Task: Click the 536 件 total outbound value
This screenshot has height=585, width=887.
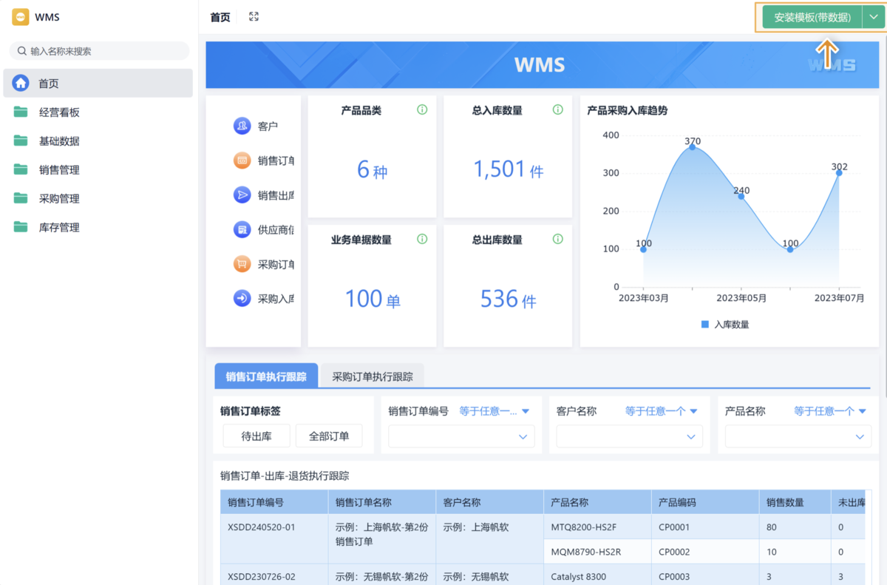Action: tap(509, 299)
